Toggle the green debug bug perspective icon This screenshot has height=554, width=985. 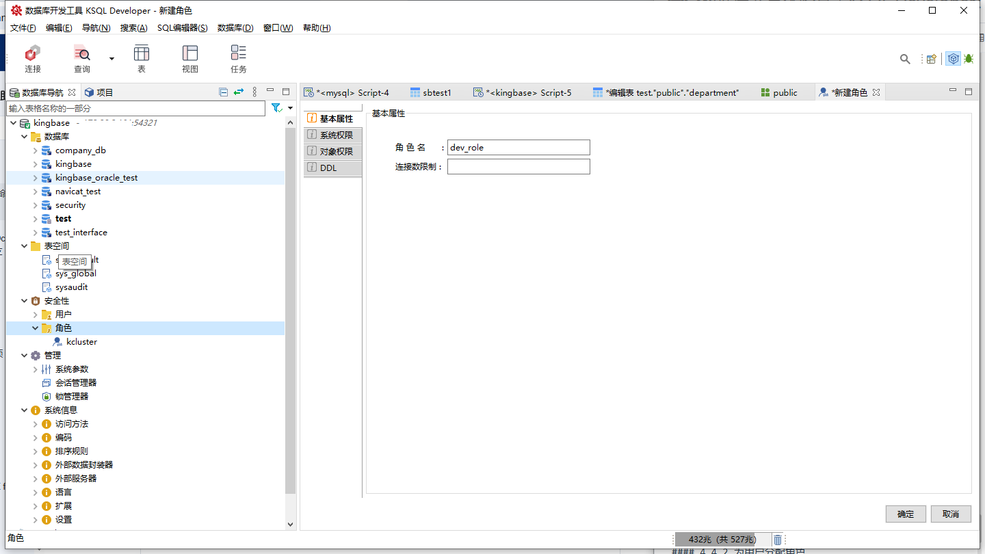(969, 60)
